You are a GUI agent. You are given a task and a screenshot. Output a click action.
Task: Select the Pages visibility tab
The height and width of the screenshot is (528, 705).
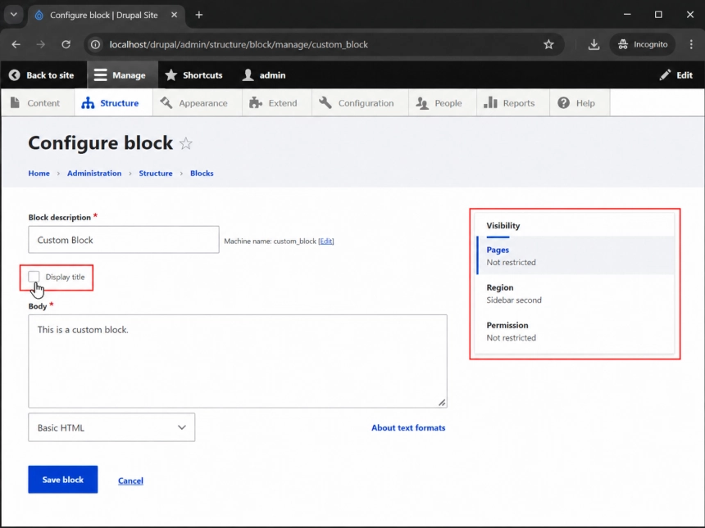coord(575,255)
